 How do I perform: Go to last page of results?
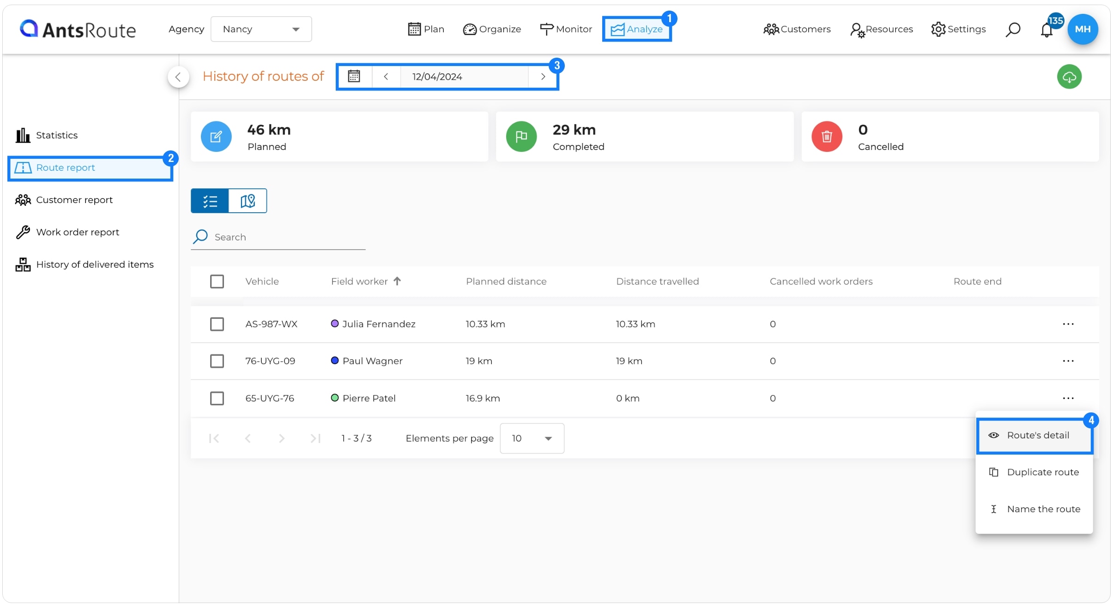pos(315,438)
